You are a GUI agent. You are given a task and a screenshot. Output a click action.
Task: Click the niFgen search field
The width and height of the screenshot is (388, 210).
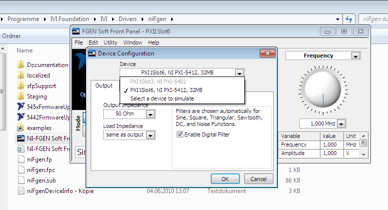tap(374, 19)
